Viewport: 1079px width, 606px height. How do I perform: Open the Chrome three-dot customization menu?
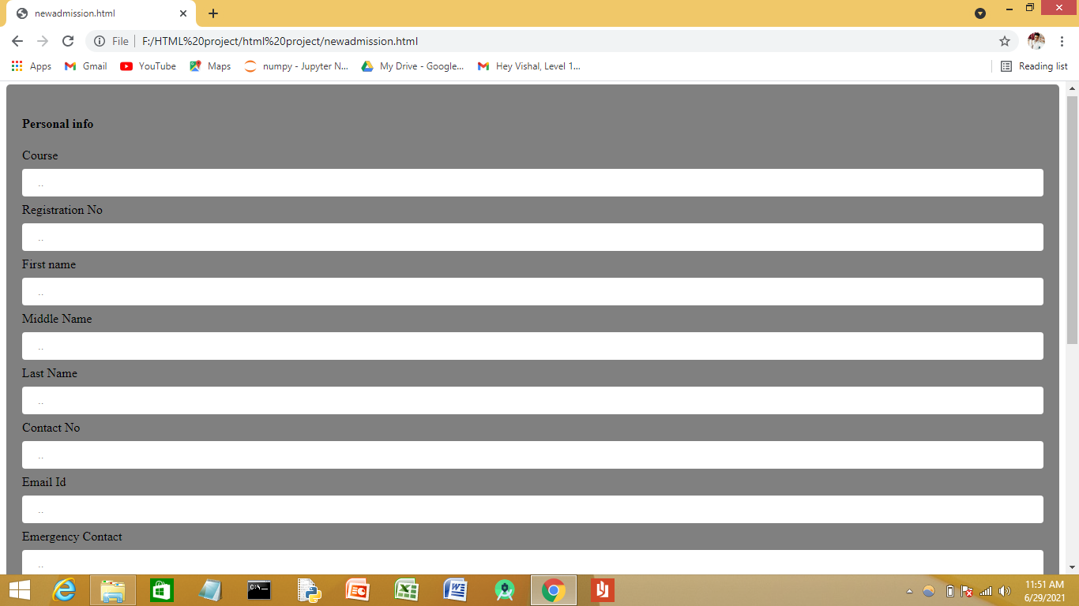coord(1062,40)
